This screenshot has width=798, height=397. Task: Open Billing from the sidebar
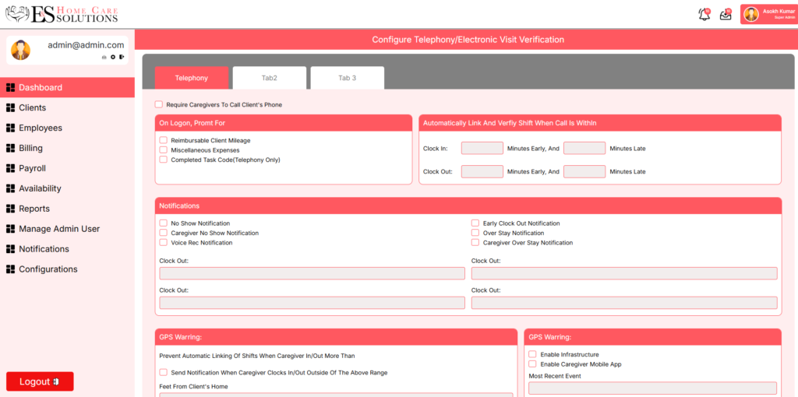[30, 148]
